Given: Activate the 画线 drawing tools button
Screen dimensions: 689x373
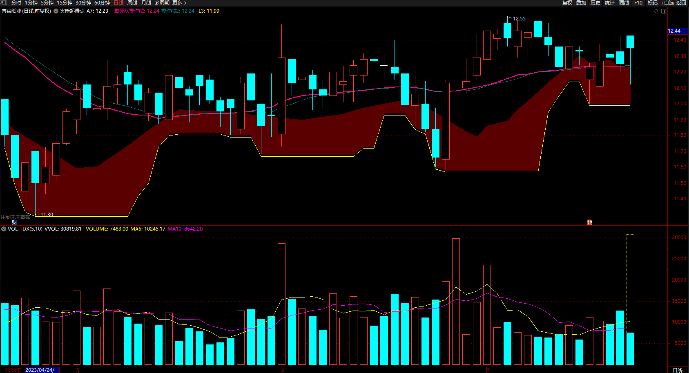Looking at the screenshot, I should [624, 3].
